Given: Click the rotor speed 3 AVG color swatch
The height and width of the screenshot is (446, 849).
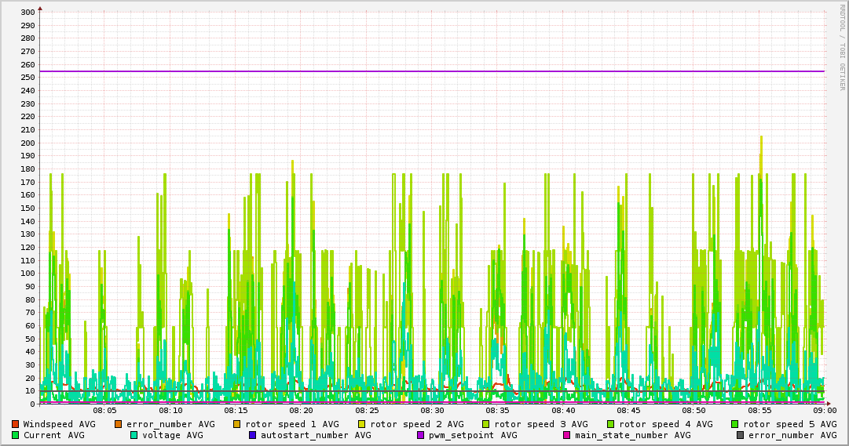Looking at the screenshot, I should 486,424.
